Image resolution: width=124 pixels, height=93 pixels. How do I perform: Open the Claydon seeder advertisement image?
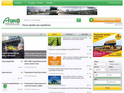click(107, 45)
